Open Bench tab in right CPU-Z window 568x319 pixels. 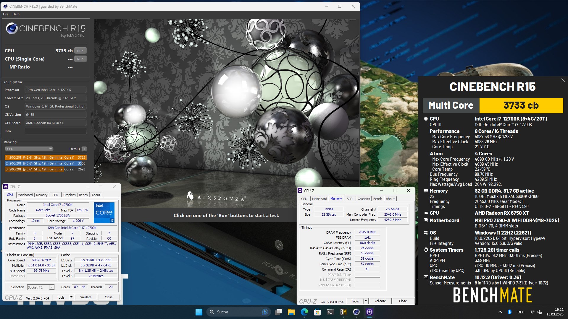378,199
